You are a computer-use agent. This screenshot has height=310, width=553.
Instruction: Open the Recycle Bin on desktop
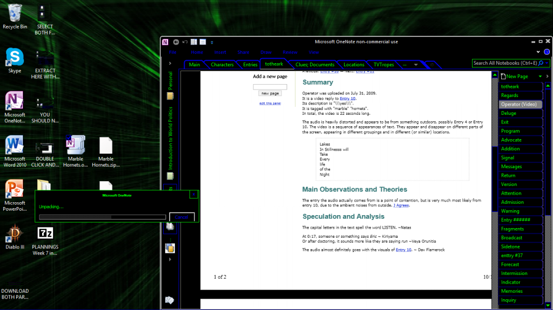(15, 13)
